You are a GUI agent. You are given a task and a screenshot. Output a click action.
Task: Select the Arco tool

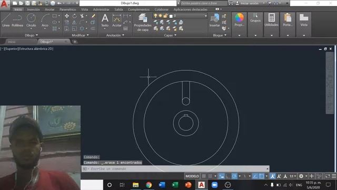click(45, 20)
